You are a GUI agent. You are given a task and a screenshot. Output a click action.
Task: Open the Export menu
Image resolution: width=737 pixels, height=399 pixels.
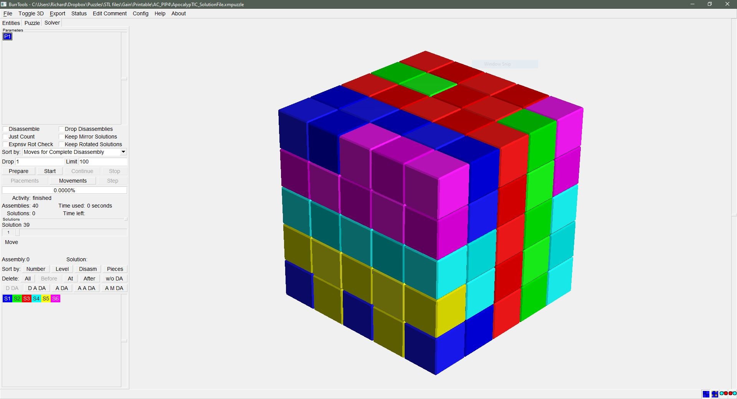click(x=57, y=13)
